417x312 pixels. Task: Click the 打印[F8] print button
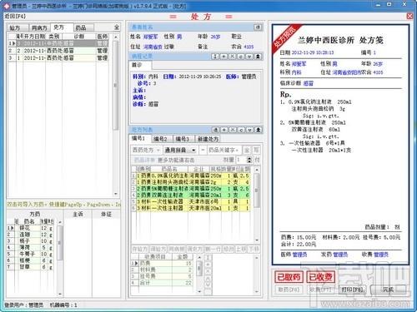[352, 290]
